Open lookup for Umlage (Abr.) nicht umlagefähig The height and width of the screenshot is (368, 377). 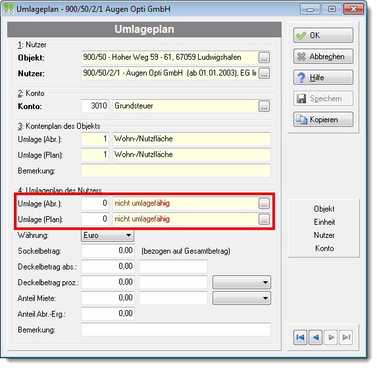point(264,204)
